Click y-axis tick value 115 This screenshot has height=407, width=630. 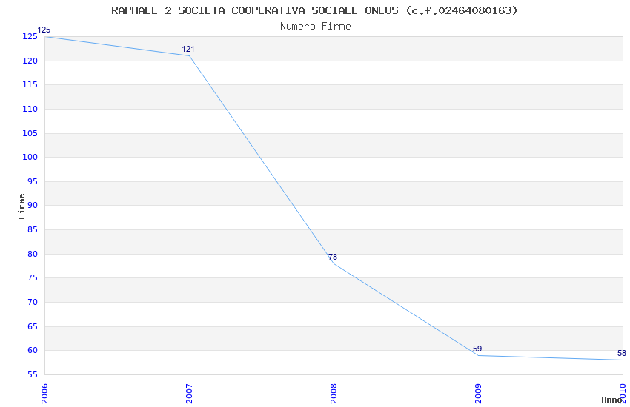(x=30, y=84)
